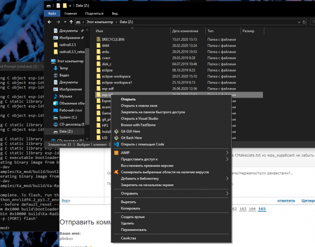This screenshot has width=315, height=247.
Task: Click the eclipse folder icon
Action: [99, 70]
